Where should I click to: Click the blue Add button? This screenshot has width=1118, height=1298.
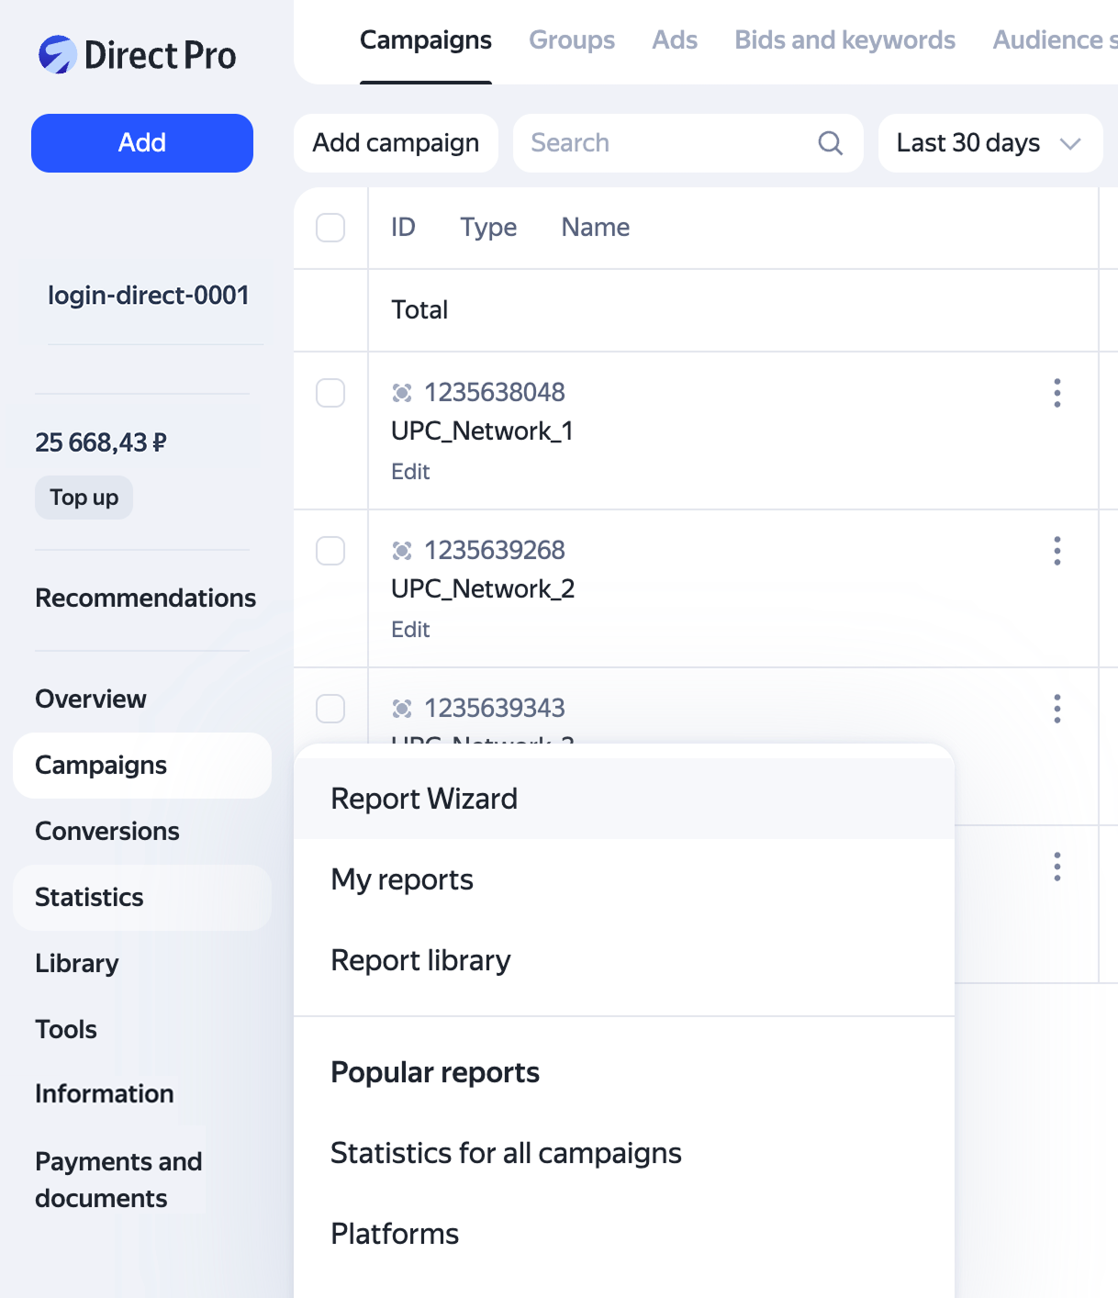click(x=142, y=143)
